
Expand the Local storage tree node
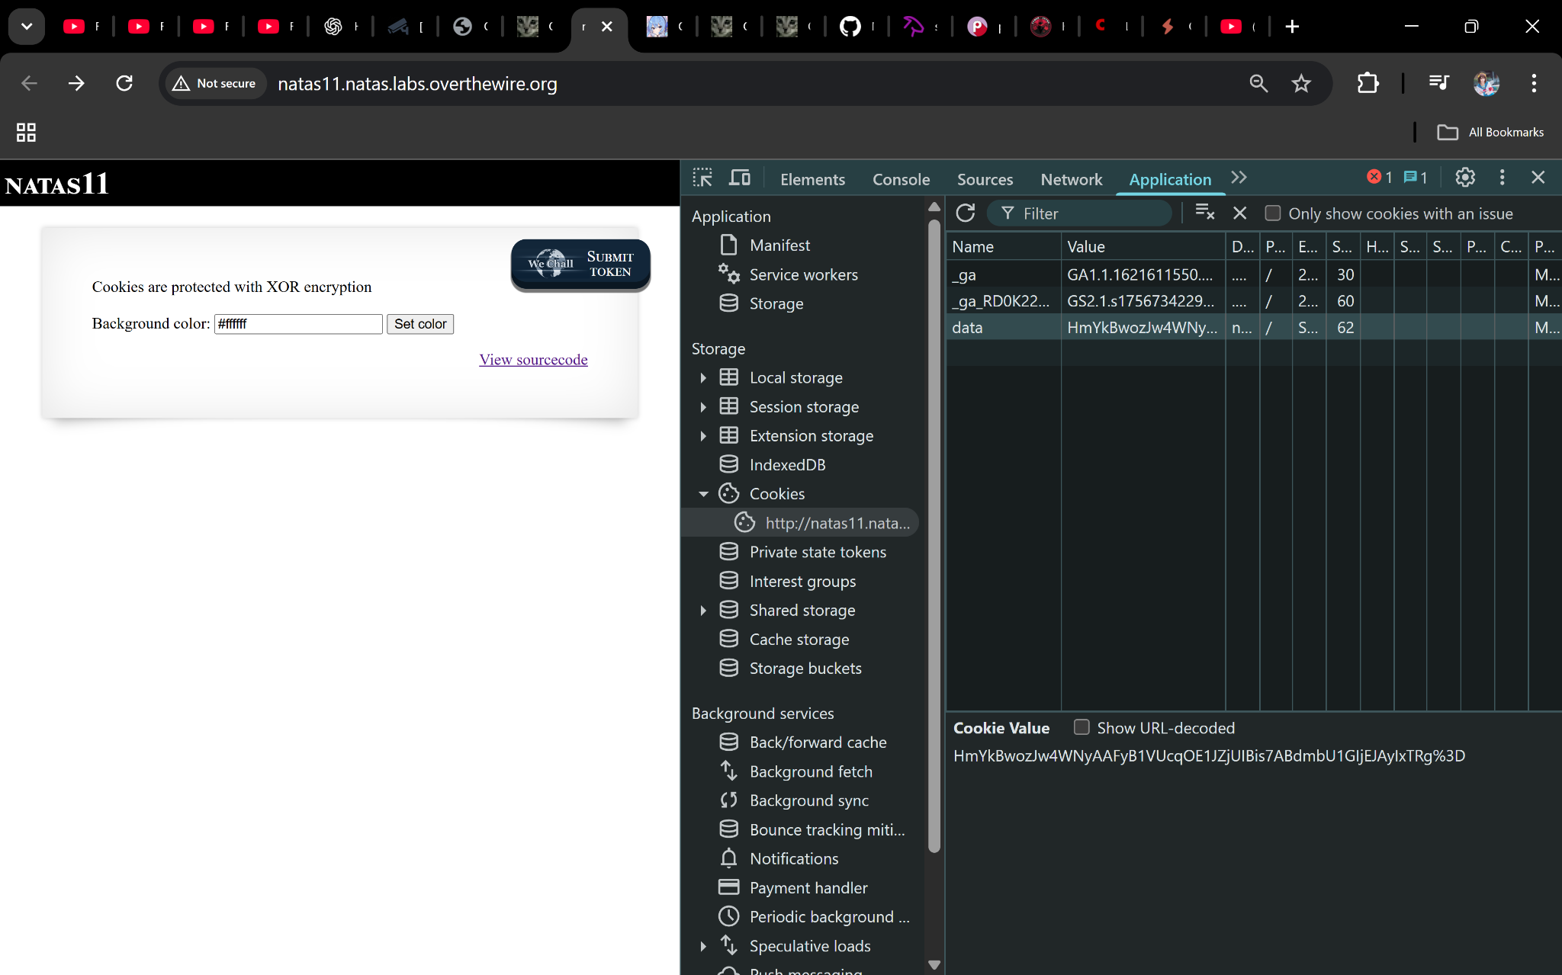(x=703, y=378)
